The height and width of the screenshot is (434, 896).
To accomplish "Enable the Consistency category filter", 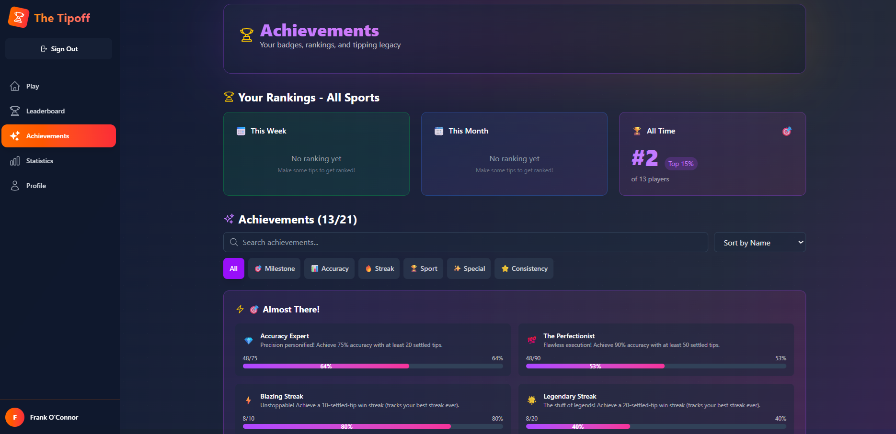I will pyautogui.click(x=524, y=268).
